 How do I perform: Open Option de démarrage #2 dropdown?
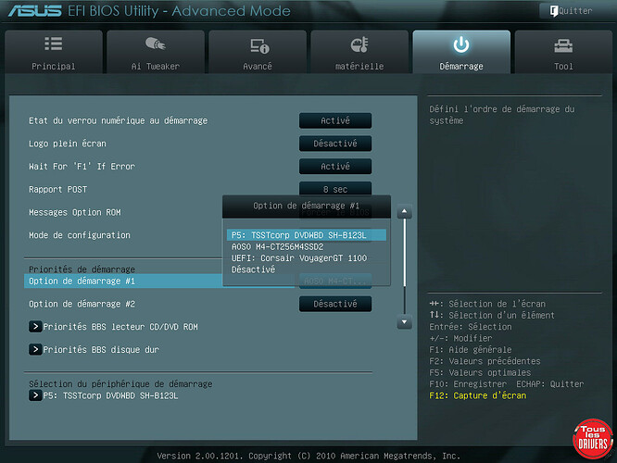[x=334, y=304]
